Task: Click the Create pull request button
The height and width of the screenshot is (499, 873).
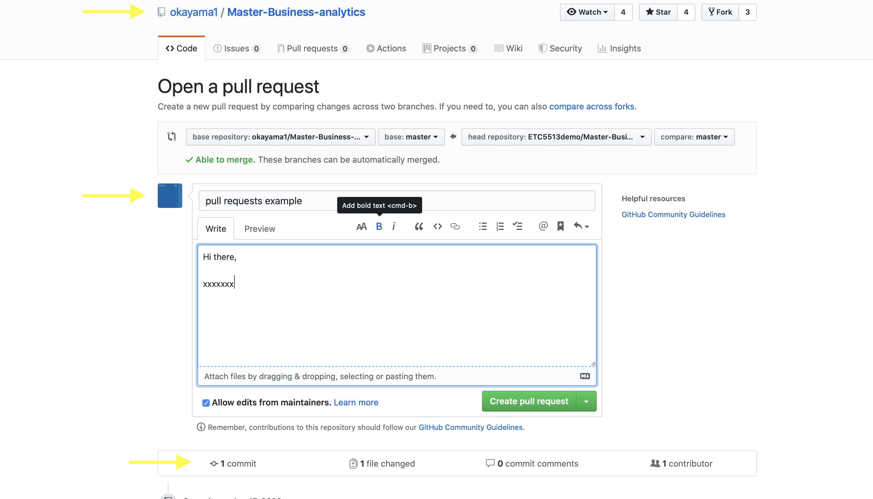Action: point(529,401)
